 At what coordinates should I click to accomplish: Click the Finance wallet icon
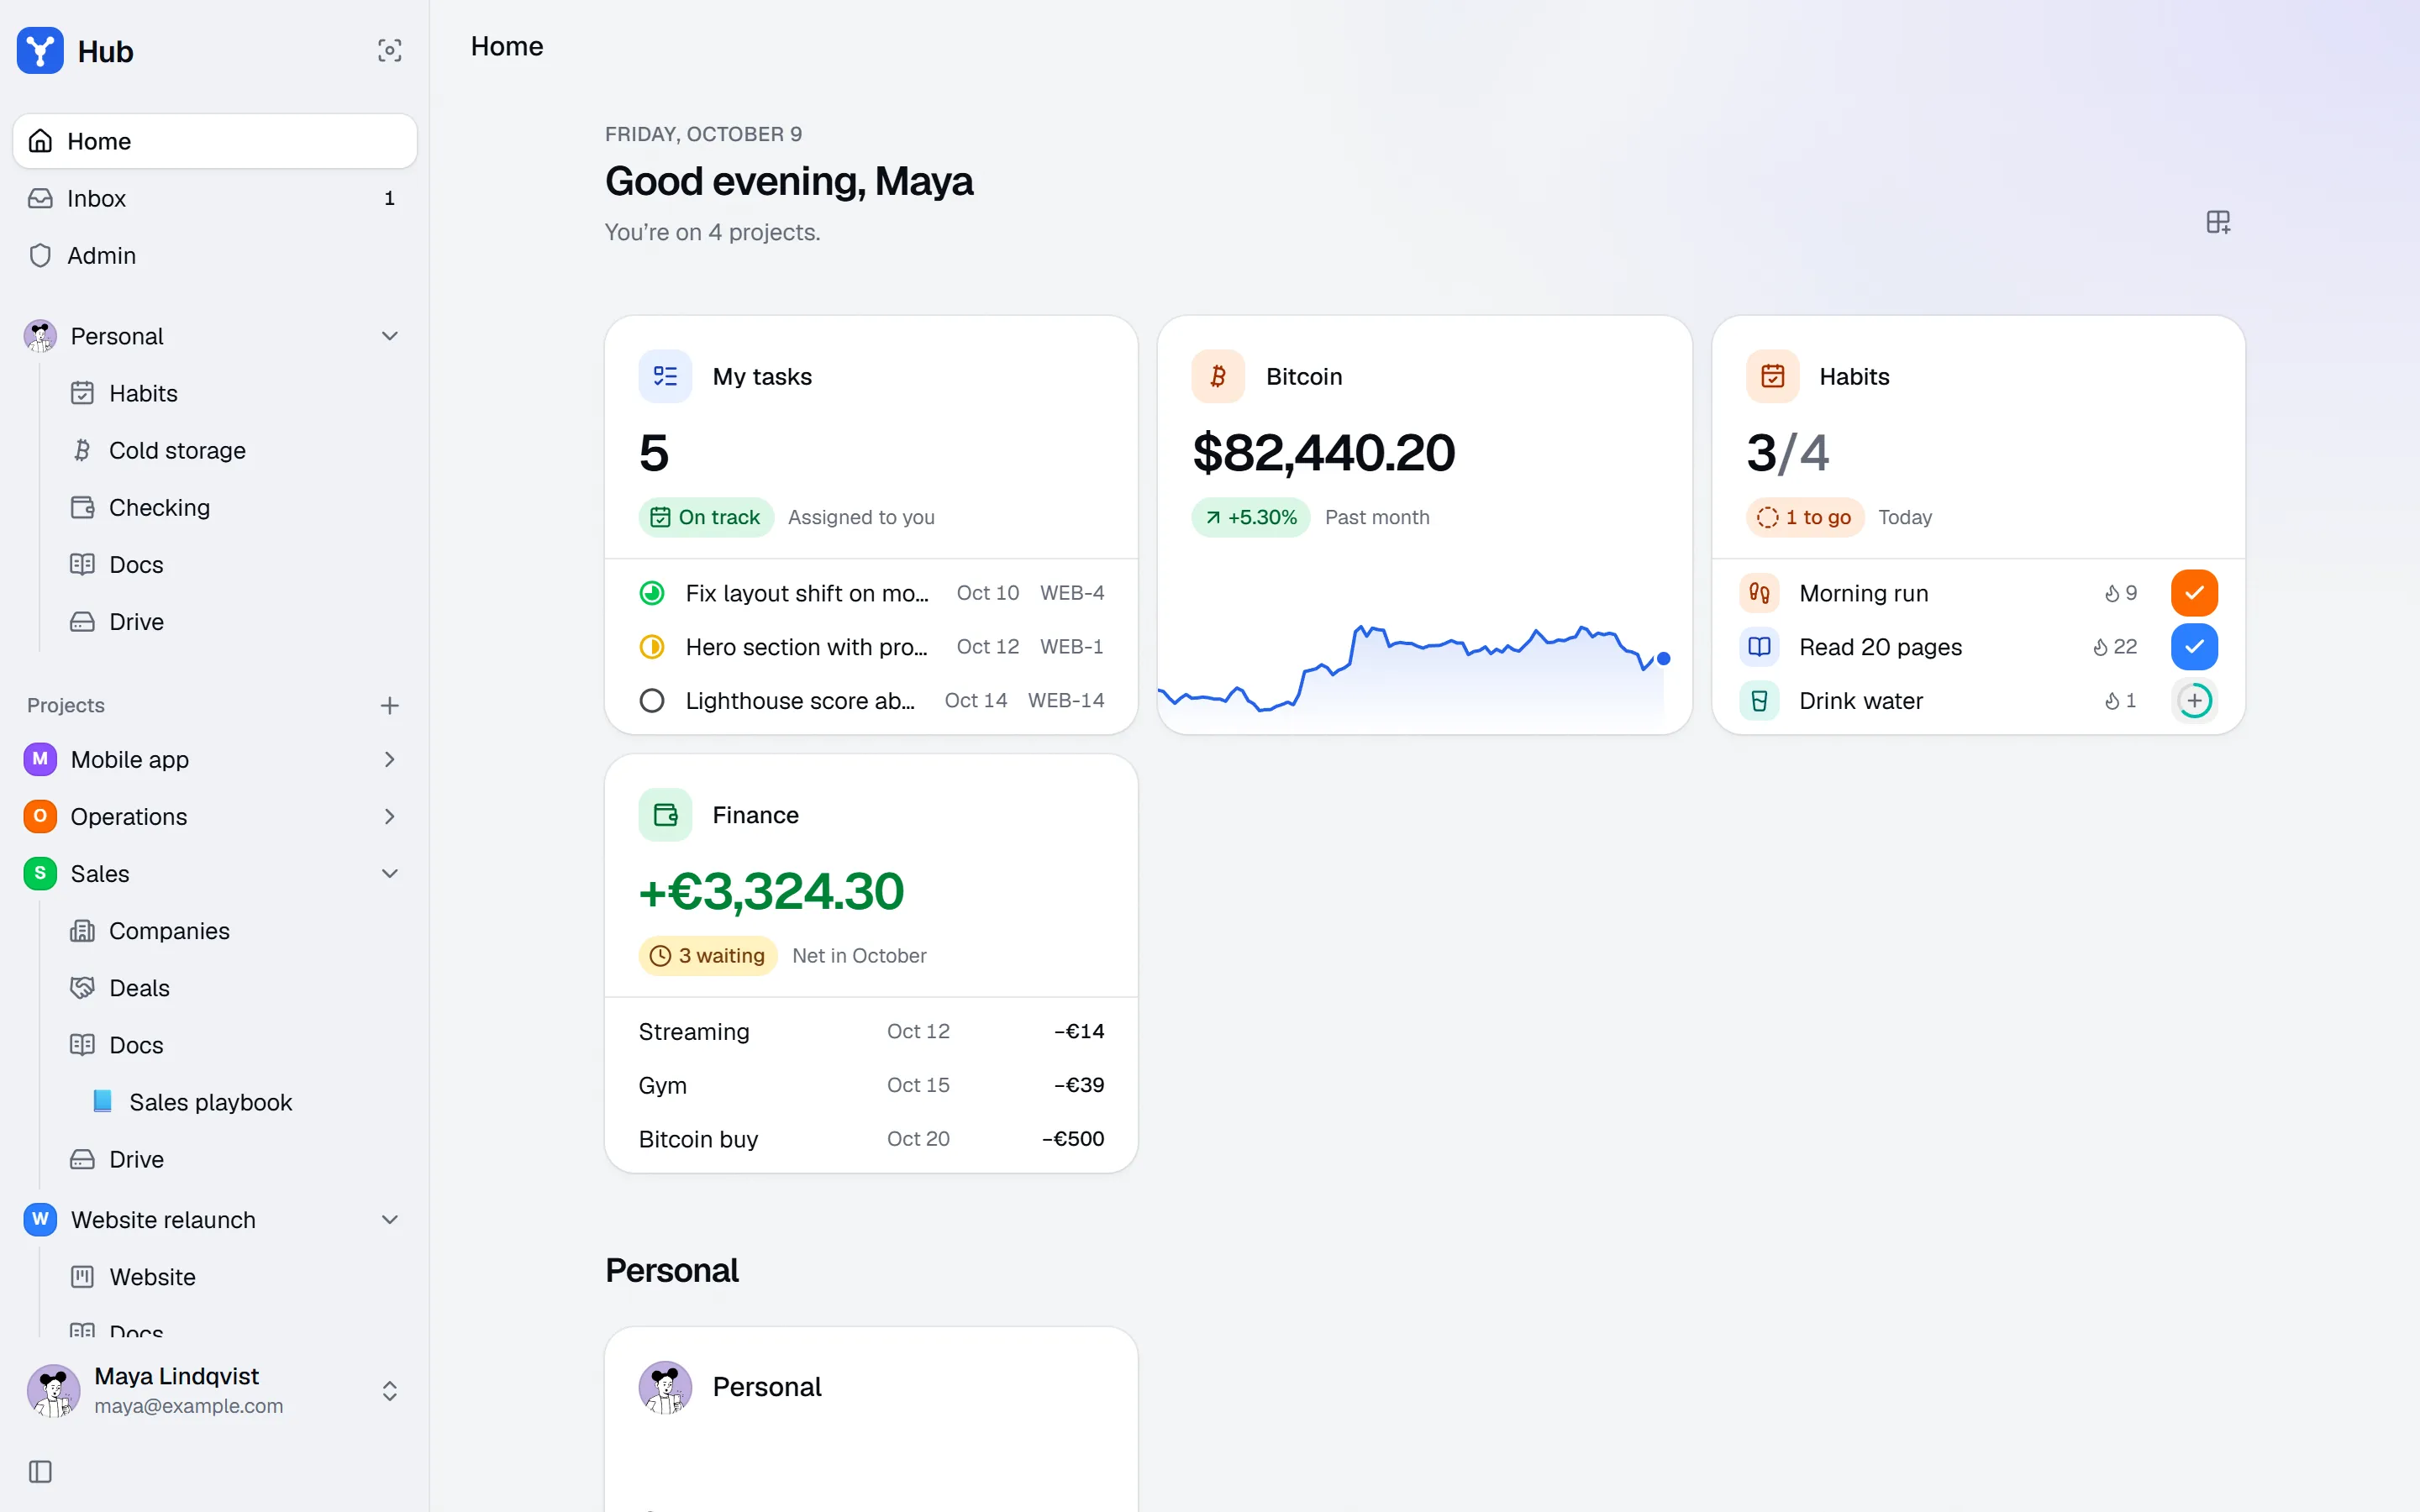point(665,815)
